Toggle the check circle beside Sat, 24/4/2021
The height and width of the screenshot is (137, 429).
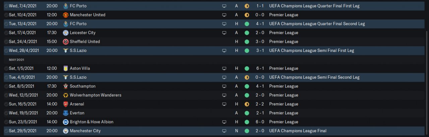[x=6, y=42]
